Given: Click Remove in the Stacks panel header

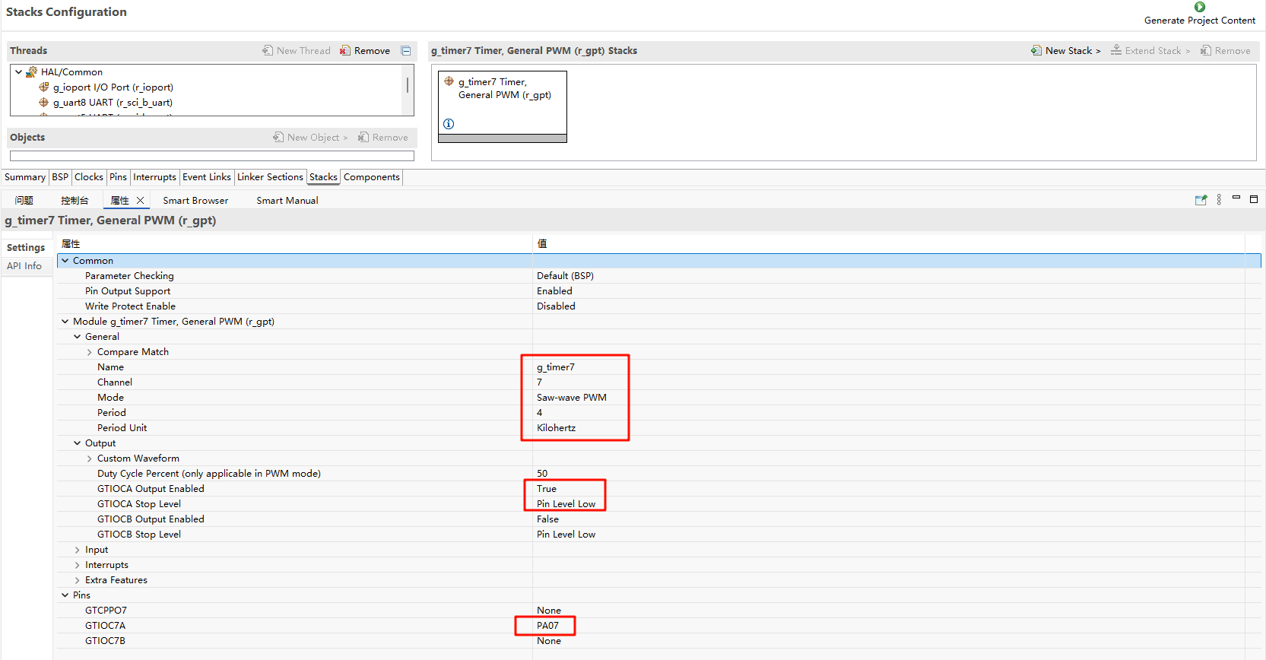Looking at the screenshot, I should click(1225, 51).
